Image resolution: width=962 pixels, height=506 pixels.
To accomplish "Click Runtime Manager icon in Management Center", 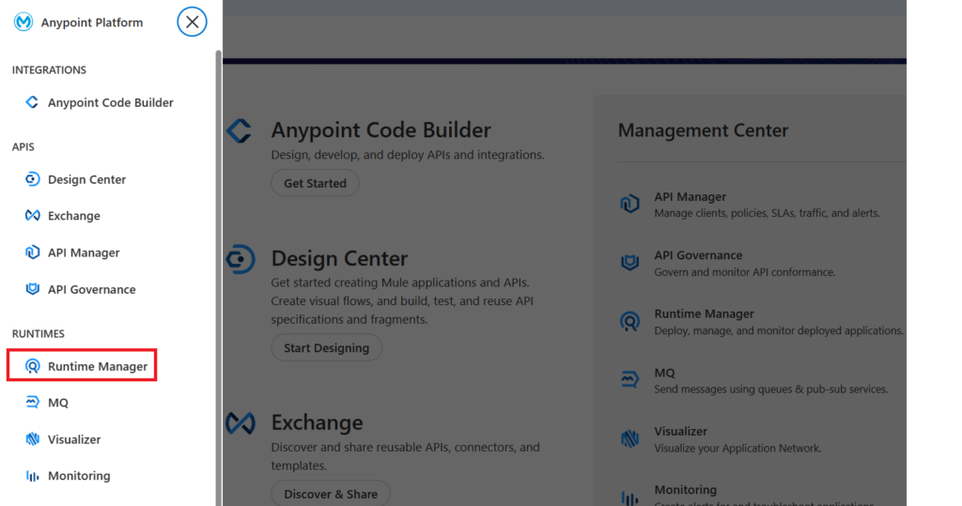I will [x=629, y=321].
